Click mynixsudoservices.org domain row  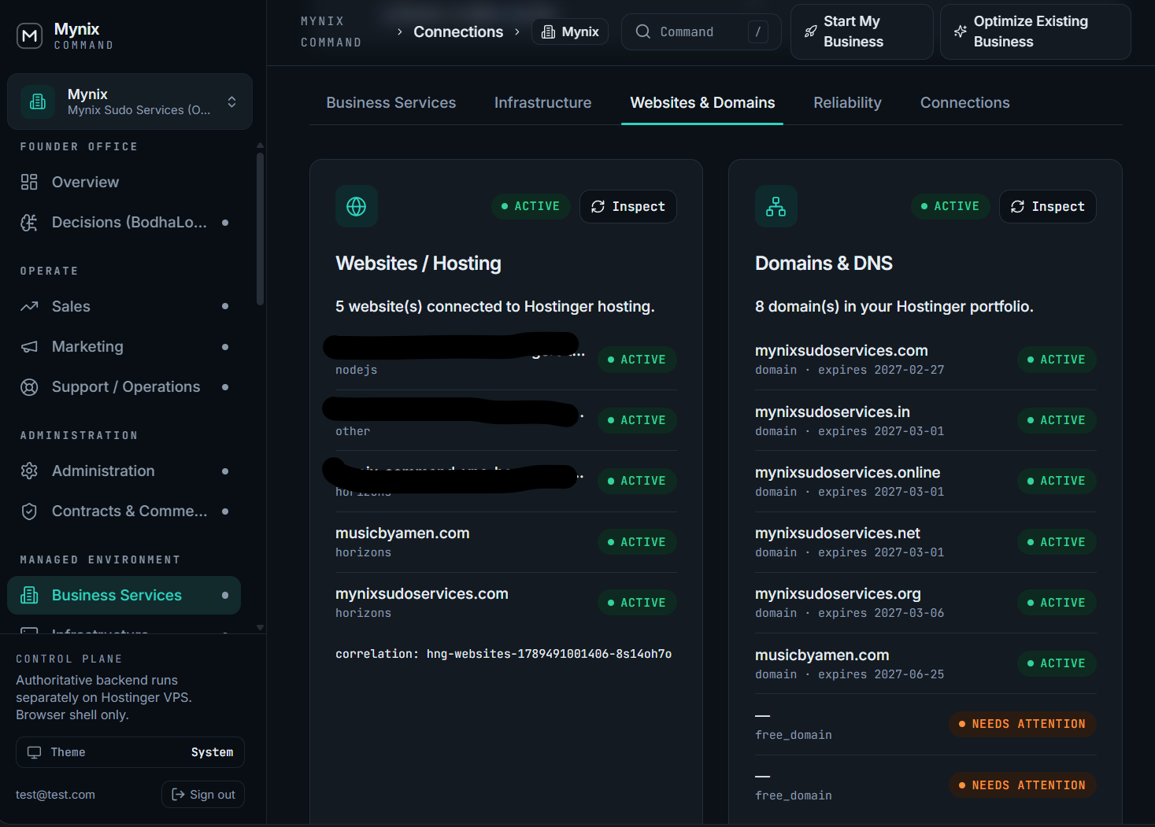pyautogui.click(x=926, y=603)
